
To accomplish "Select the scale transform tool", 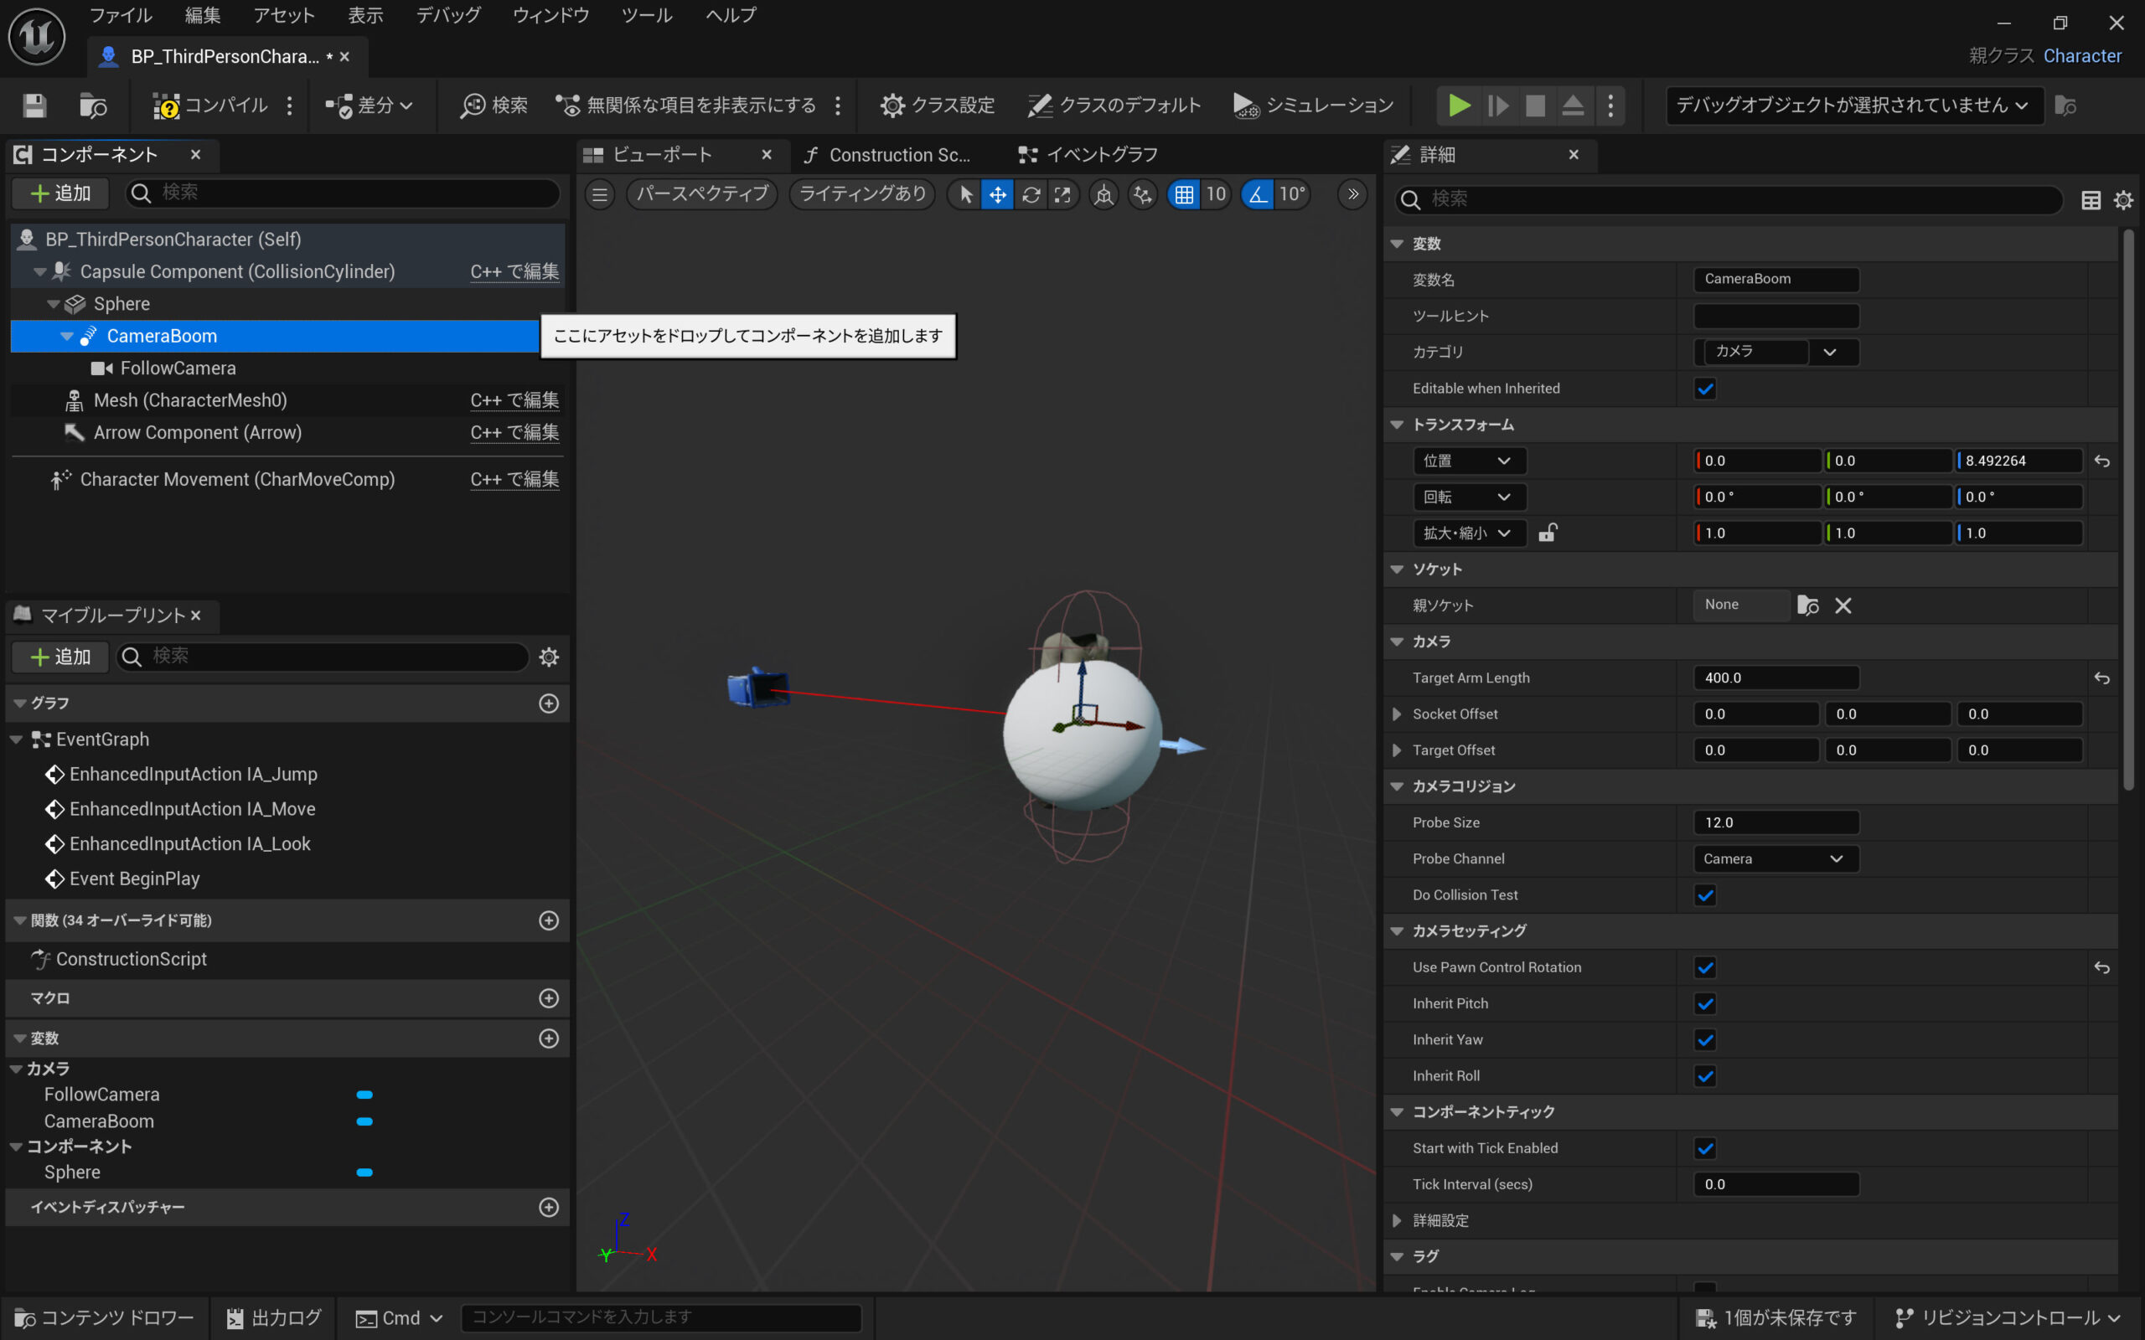I will pyautogui.click(x=1062, y=194).
